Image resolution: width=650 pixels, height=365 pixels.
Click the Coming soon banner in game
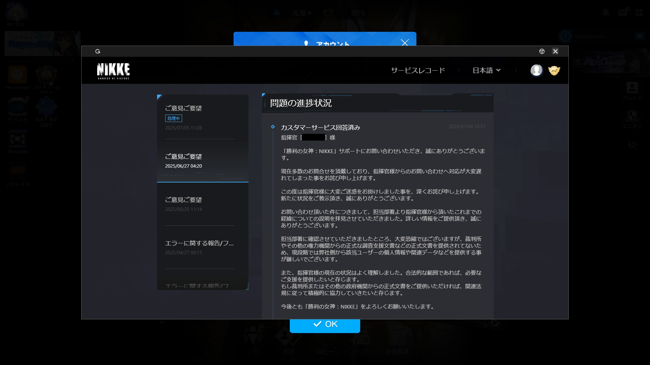[x=603, y=36]
